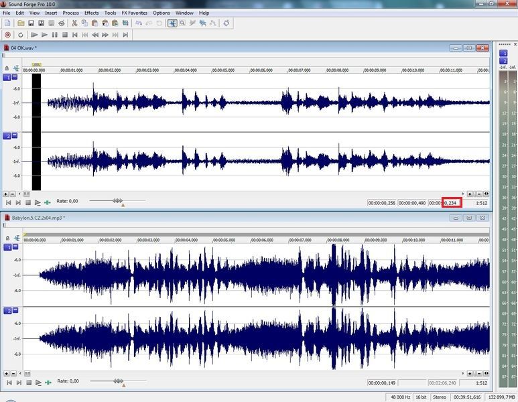The width and height of the screenshot is (518, 402).
Task: Click the Paste clipboard icon
Action: tap(94, 23)
